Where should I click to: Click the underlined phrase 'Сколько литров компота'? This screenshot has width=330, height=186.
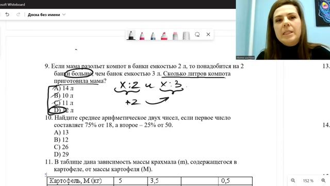pyautogui.click(x=197, y=73)
